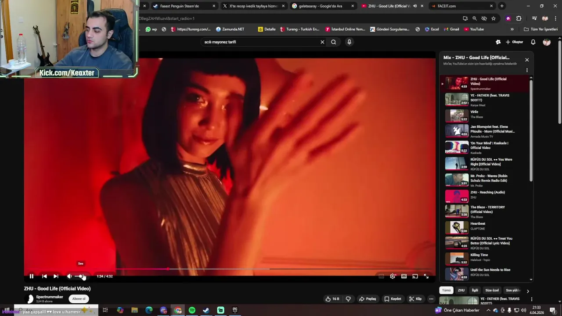Open the YouTube account avatar menu
This screenshot has width=562, height=316.
point(547,42)
